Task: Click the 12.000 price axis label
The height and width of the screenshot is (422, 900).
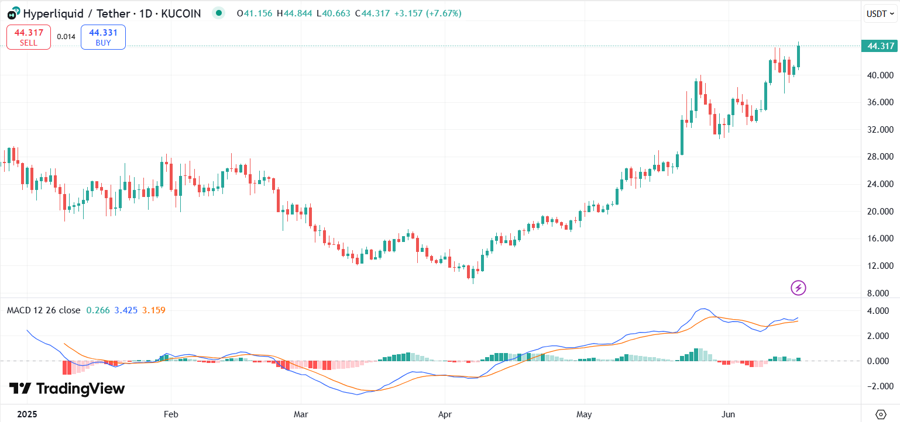Action: point(881,266)
